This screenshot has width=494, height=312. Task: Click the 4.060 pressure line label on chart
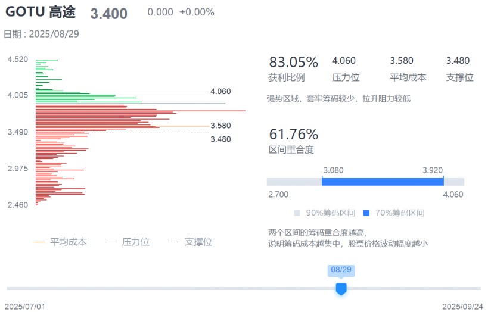point(220,92)
